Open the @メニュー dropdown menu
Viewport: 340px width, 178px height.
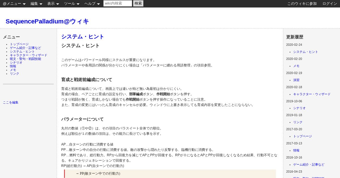(x=14, y=4)
